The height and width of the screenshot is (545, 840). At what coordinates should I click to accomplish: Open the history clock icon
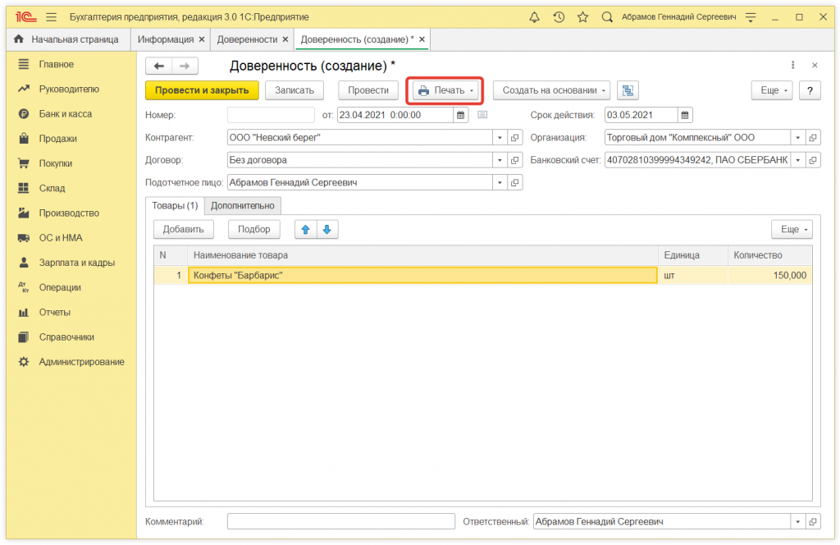pyautogui.click(x=559, y=17)
